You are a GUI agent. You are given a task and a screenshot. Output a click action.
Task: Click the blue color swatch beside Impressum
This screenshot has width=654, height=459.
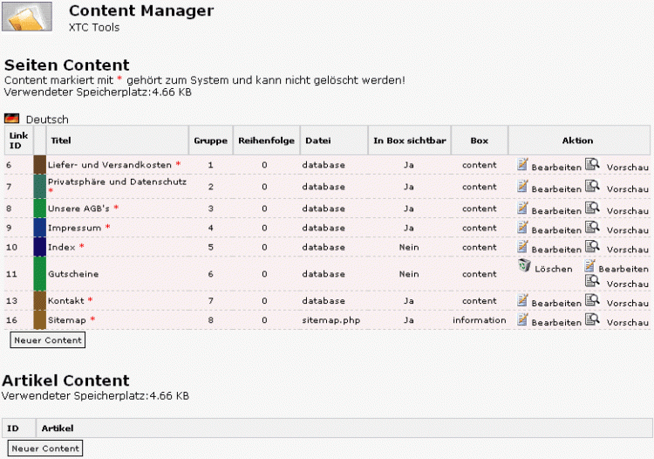pos(39,227)
